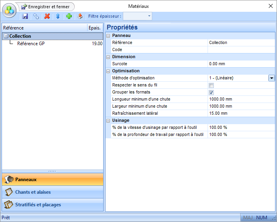The height and width of the screenshot is (222, 277).
Task: Open the application orb menu
Action: 9,10
